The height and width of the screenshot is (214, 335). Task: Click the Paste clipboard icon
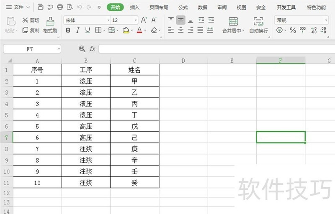(11, 21)
